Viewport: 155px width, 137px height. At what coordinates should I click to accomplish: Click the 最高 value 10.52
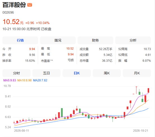[70, 48]
